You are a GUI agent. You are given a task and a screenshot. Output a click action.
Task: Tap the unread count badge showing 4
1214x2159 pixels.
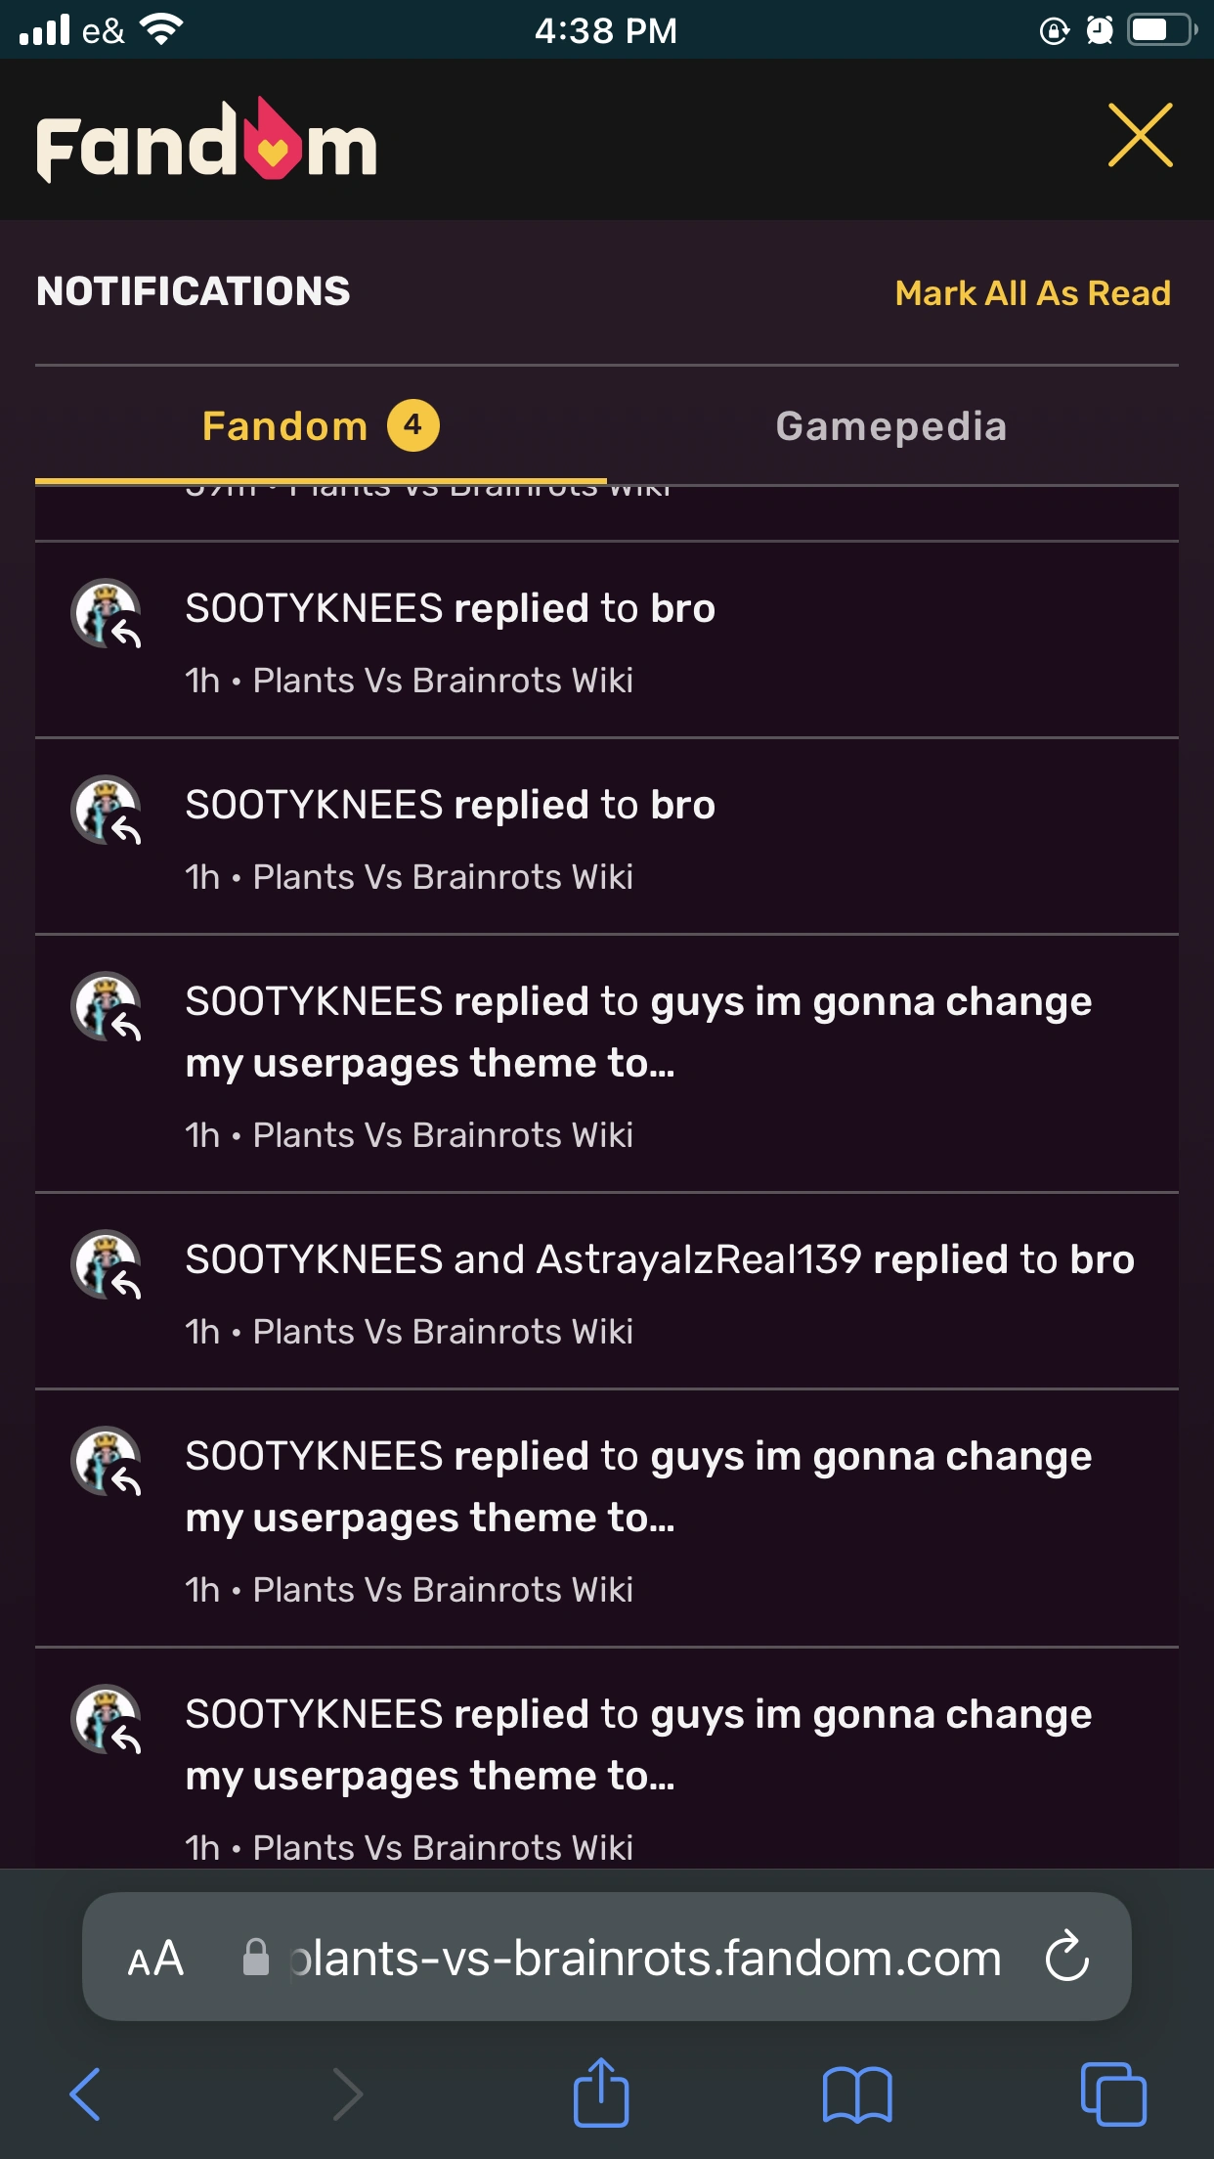[x=412, y=425]
